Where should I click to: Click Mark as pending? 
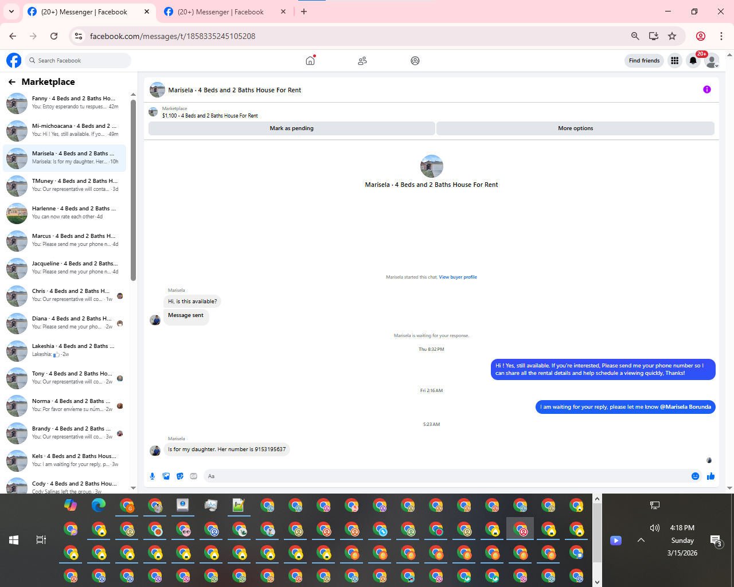[x=291, y=128]
